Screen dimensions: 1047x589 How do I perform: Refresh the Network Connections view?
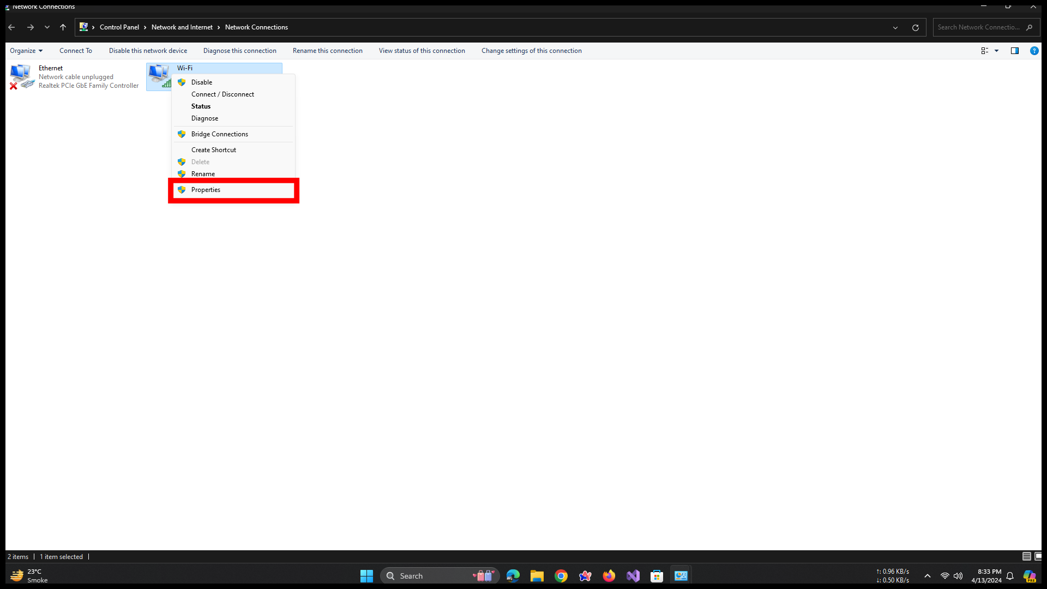click(x=916, y=27)
